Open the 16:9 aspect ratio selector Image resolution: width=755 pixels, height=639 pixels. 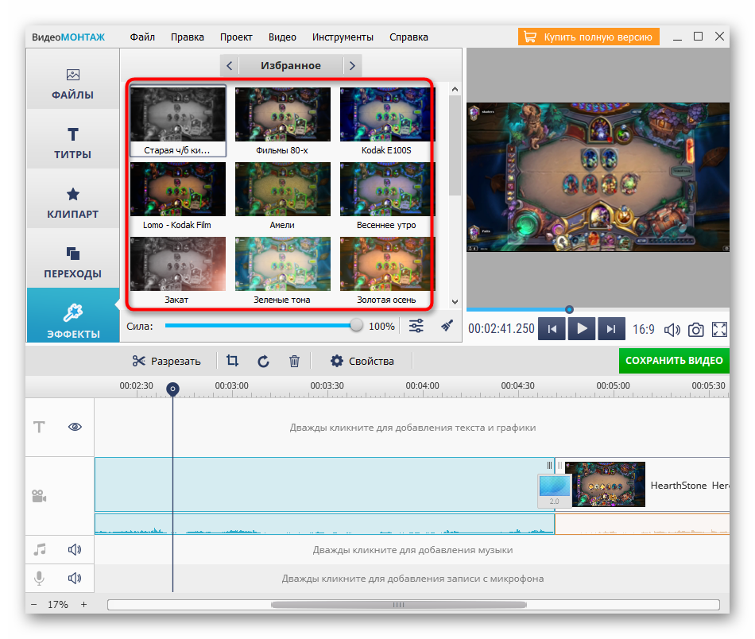[x=643, y=329]
